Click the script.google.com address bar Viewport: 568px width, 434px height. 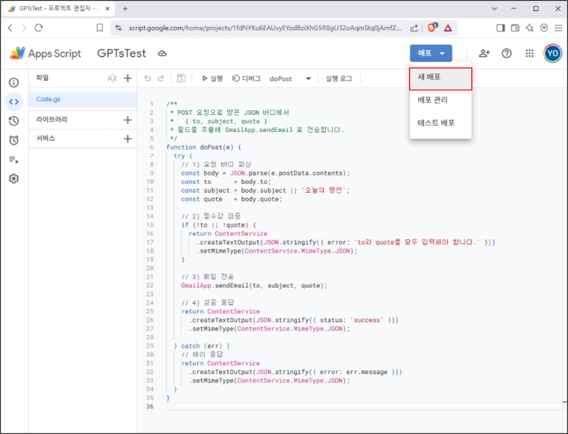click(x=265, y=28)
